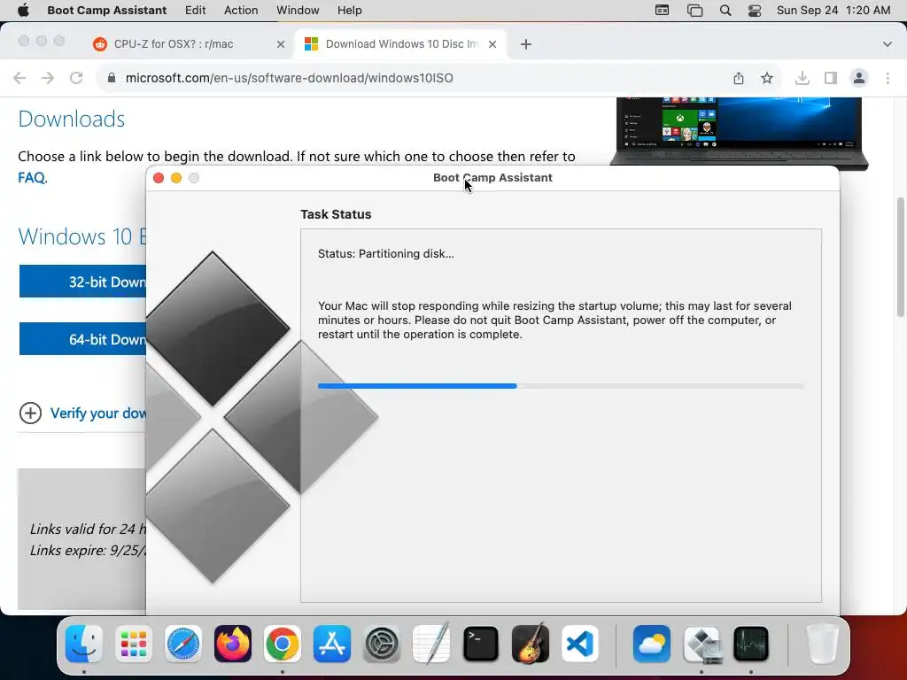Open a new Chrome tab
Viewport: 907px width, 680px height.
[525, 44]
